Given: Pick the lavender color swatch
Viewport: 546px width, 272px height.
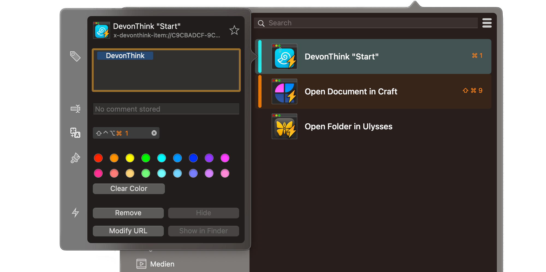Looking at the screenshot, I should 209,173.
